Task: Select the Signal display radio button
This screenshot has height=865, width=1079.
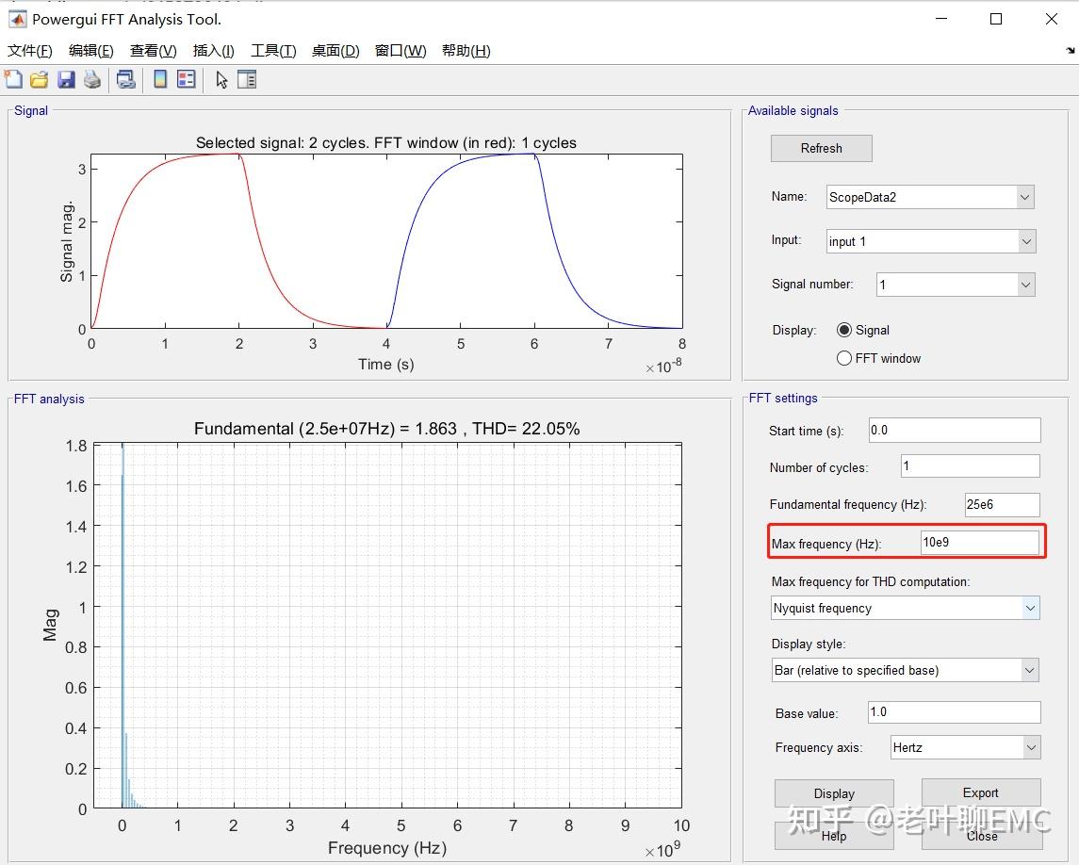Action: (844, 330)
